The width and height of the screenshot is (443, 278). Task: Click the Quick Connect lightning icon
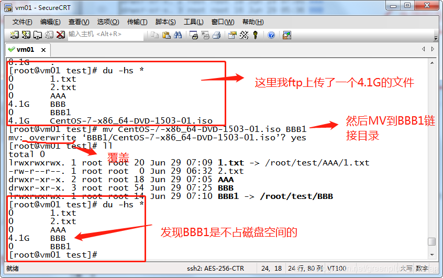coord(26,35)
